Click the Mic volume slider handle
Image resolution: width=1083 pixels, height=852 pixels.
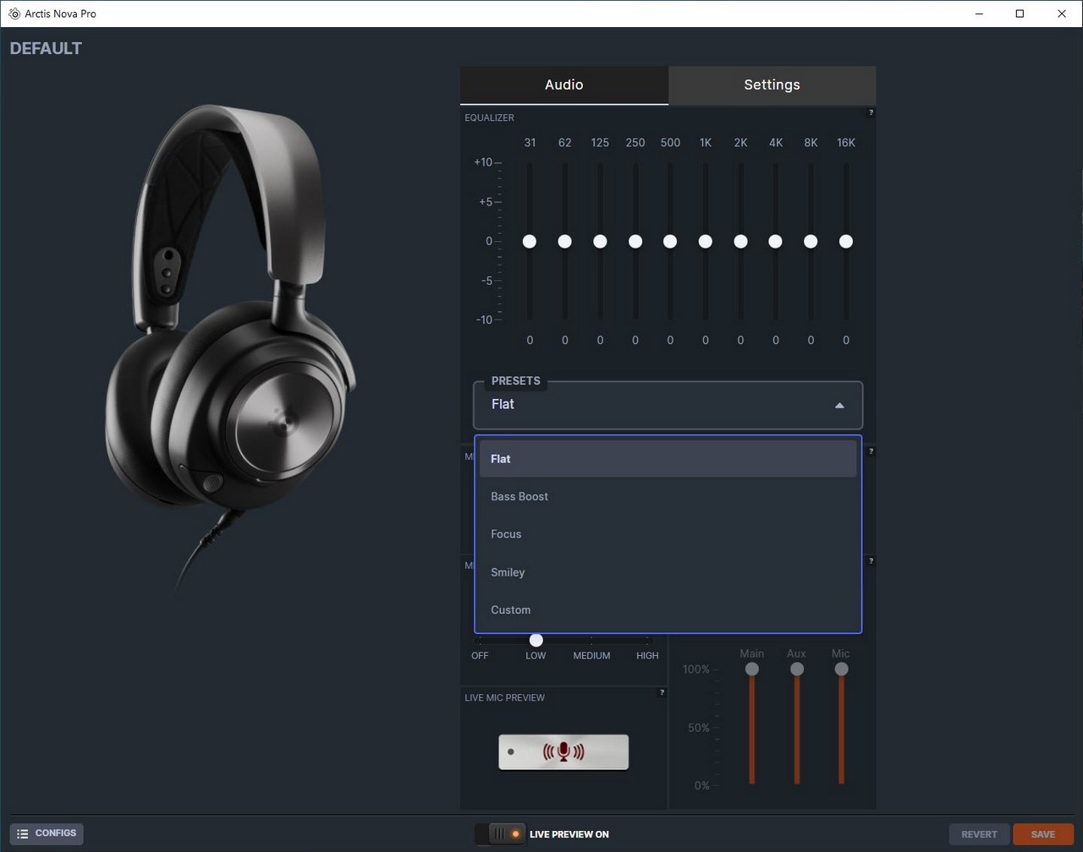[841, 669]
